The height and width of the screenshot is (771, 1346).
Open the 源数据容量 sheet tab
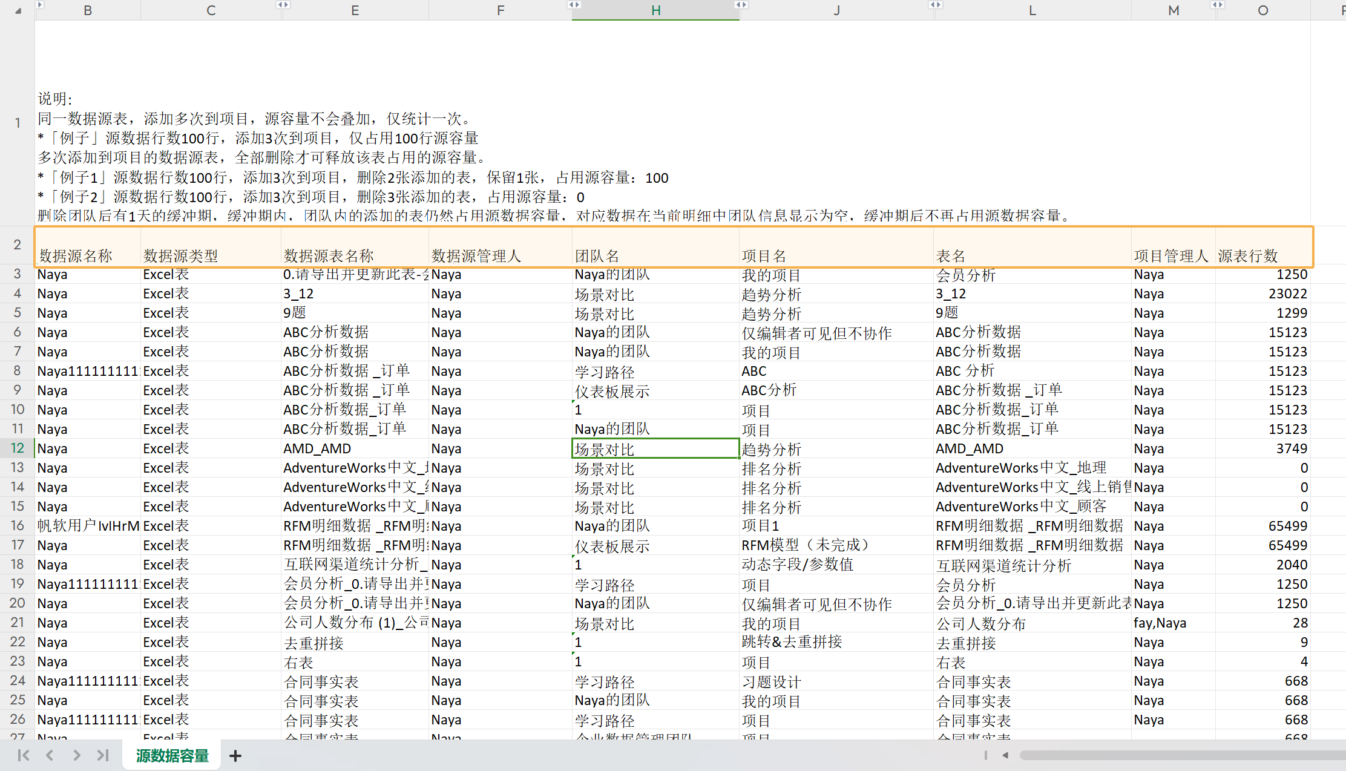point(172,756)
